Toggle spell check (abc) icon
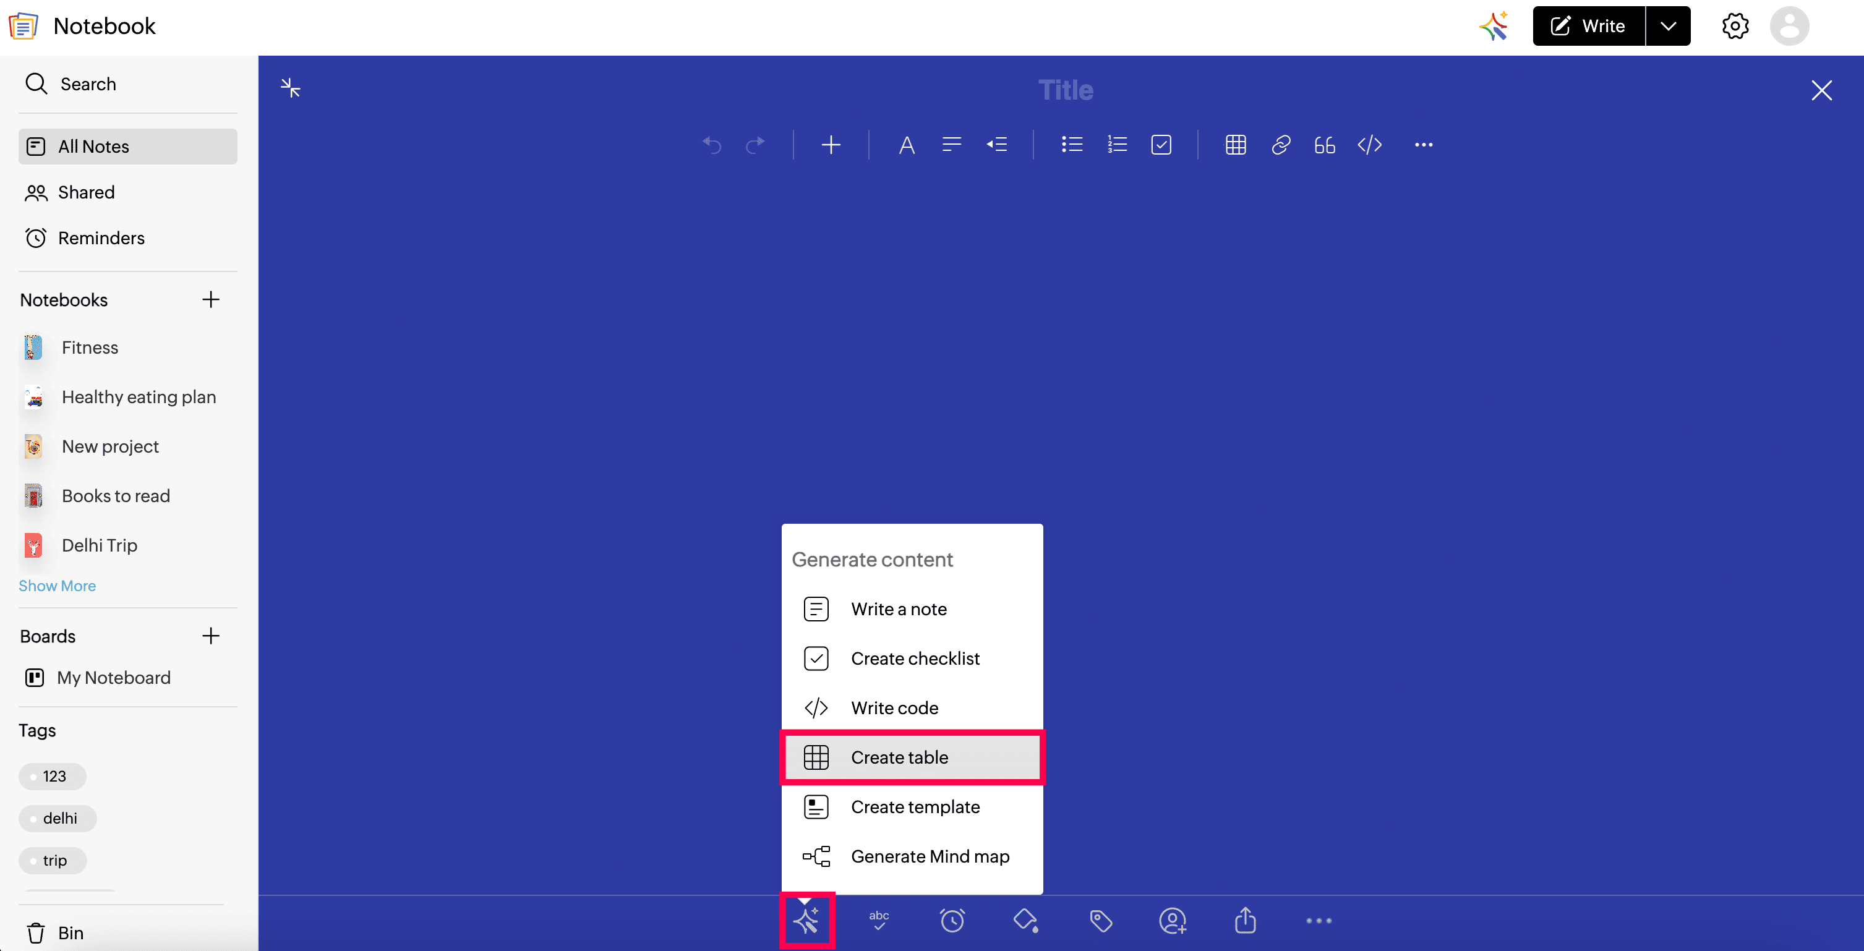Image resolution: width=1864 pixels, height=951 pixels. pos(878,920)
